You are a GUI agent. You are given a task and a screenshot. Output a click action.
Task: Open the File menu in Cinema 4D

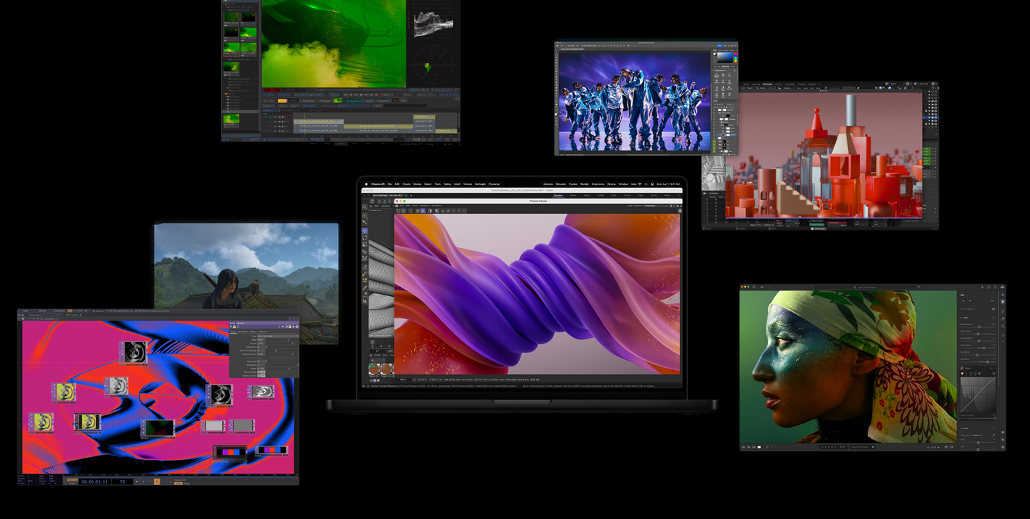[390, 184]
